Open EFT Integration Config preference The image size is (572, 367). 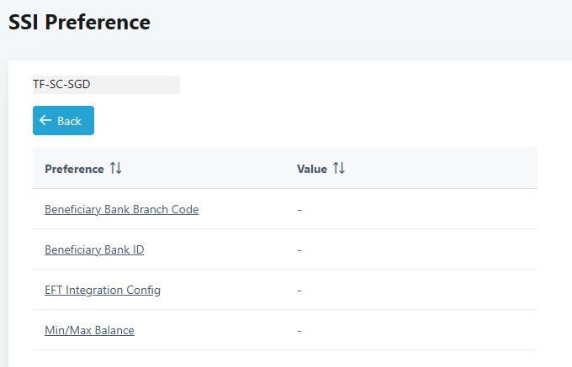102,290
